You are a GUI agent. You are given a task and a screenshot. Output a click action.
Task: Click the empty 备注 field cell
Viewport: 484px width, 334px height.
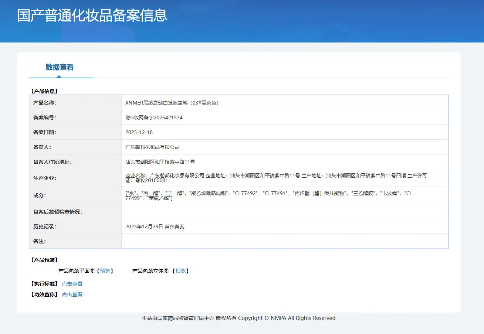pyautogui.click(x=285, y=241)
